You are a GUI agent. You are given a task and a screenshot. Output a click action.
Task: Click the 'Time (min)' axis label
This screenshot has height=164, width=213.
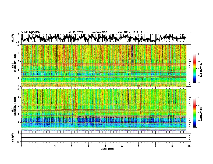click(108, 149)
